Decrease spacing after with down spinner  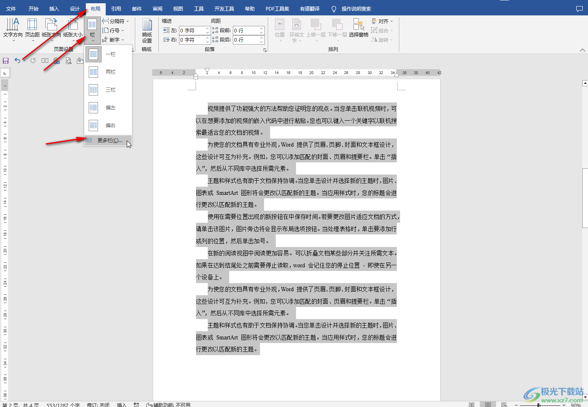point(261,42)
